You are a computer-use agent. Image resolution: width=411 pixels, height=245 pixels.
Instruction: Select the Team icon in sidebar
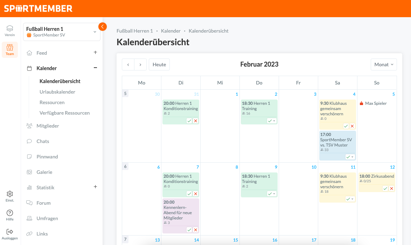tap(10, 48)
